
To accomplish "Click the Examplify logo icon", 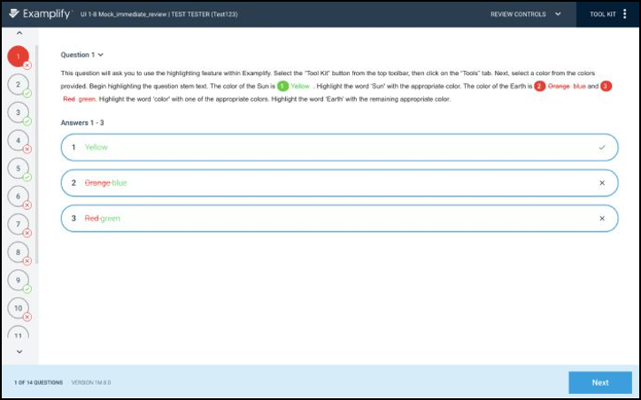I will pos(14,13).
